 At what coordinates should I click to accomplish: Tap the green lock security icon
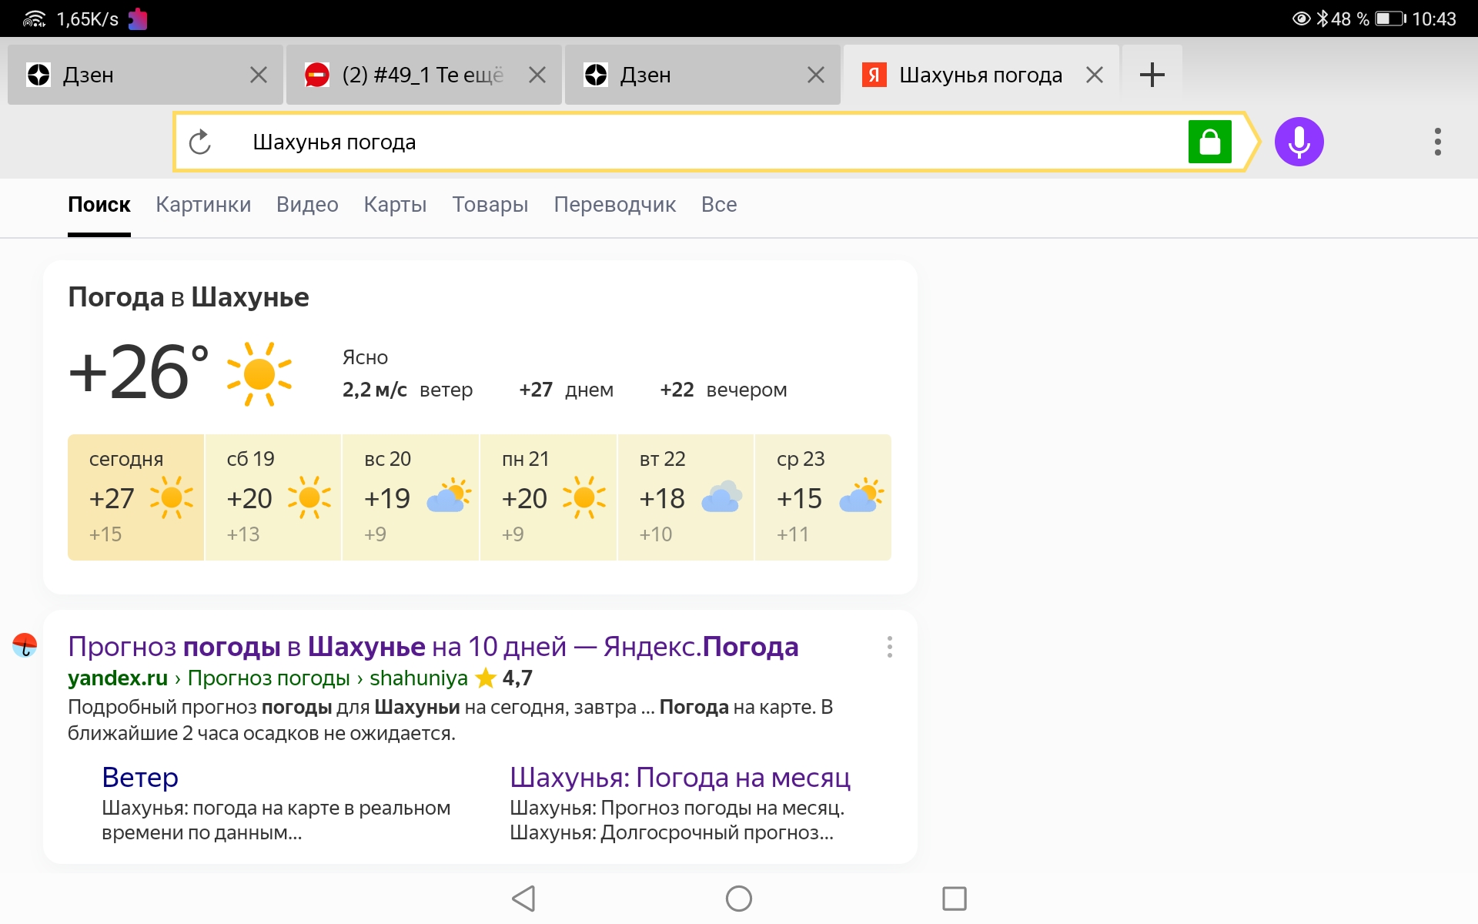[x=1209, y=142]
